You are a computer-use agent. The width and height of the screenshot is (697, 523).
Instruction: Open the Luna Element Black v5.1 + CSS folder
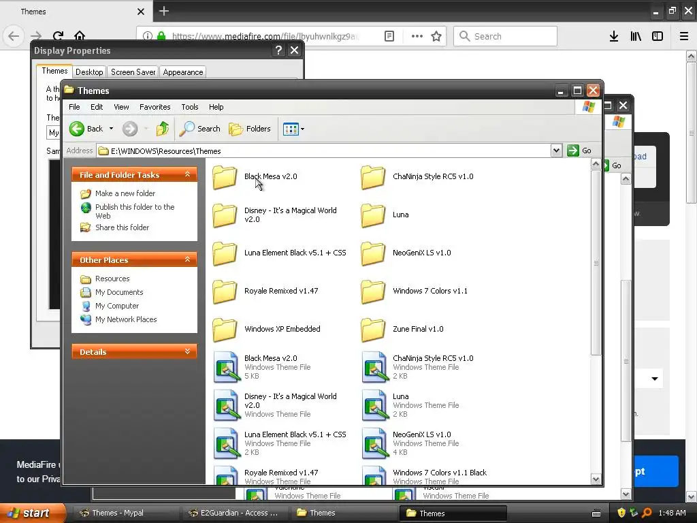pyautogui.click(x=279, y=253)
